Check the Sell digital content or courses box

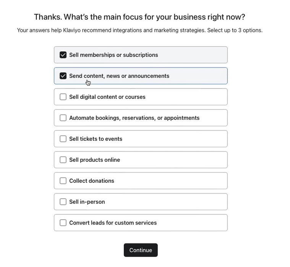pos(63,97)
